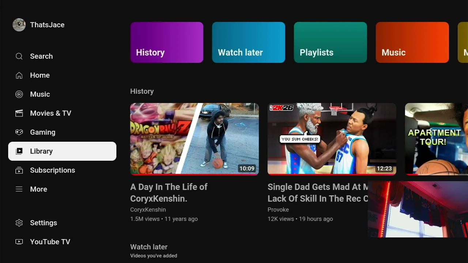Click title "A Day In The Life of CoryxKenshin."
This screenshot has width=468, height=263.
[169, 193]
